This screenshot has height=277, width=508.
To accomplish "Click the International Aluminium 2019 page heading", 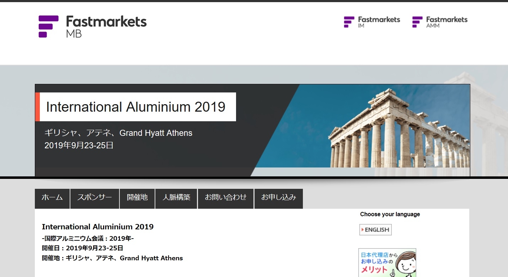I will tap(98, 227).
